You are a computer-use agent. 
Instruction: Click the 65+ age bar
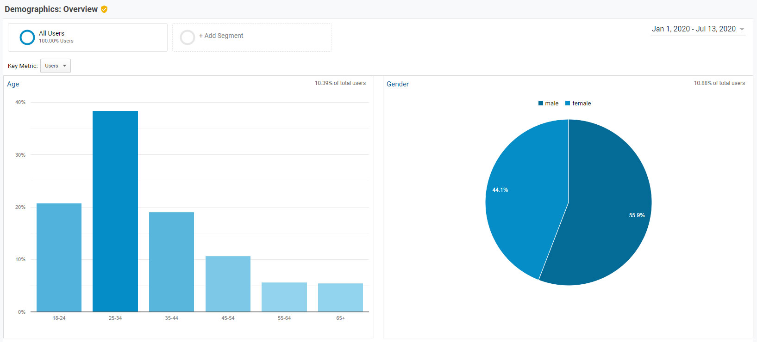(340, 298)
